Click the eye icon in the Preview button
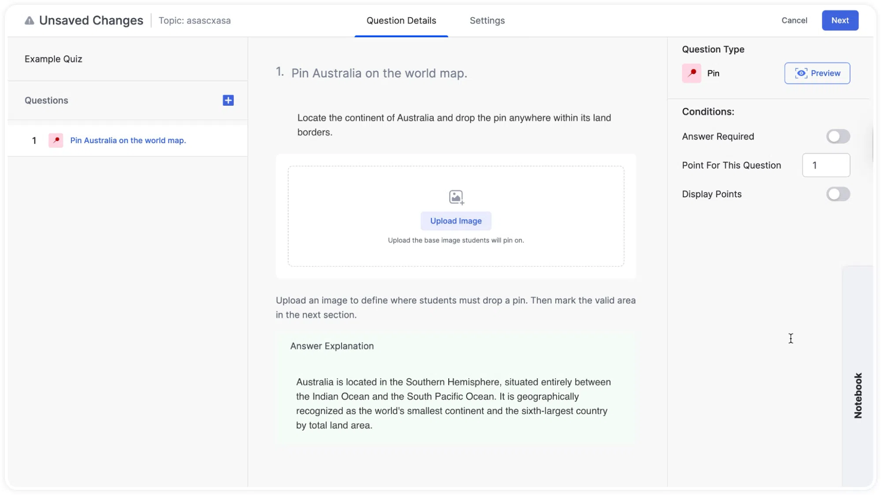Screen dimensions: 881x495 801,73
